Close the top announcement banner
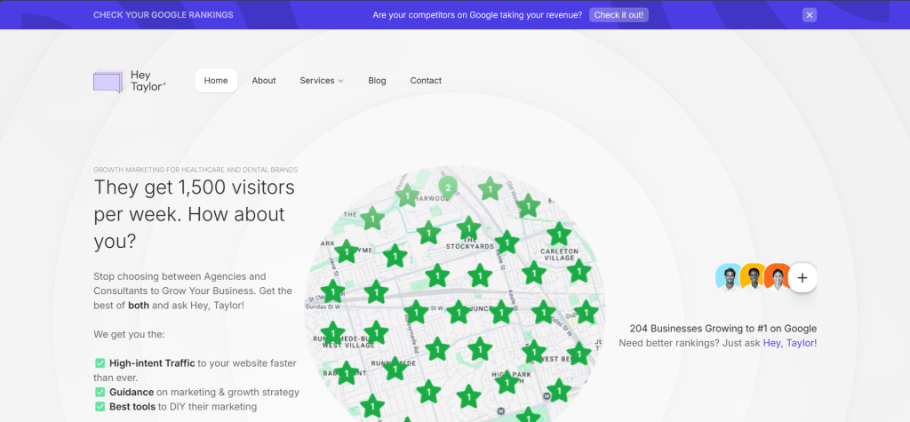 click(810, 15)
